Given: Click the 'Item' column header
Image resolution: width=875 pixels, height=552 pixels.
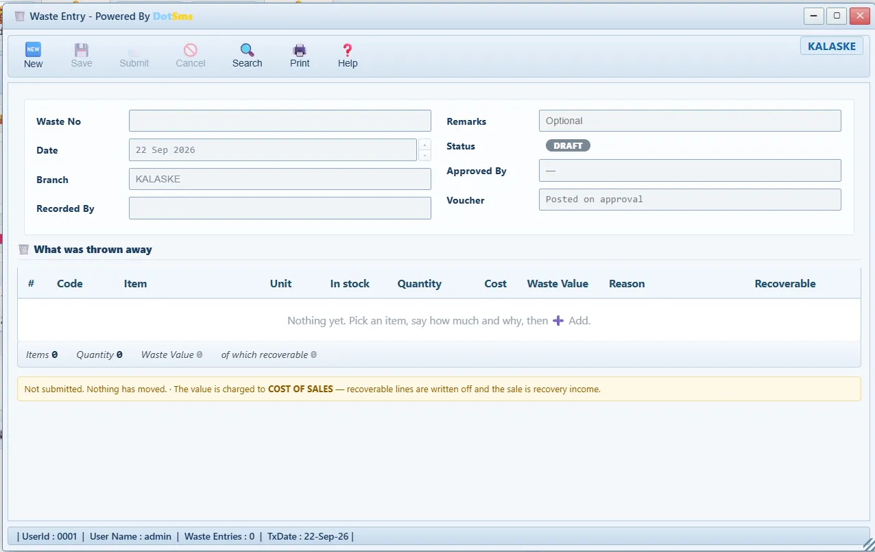Looking at the screenshot, I should click(x=135, y=284).
